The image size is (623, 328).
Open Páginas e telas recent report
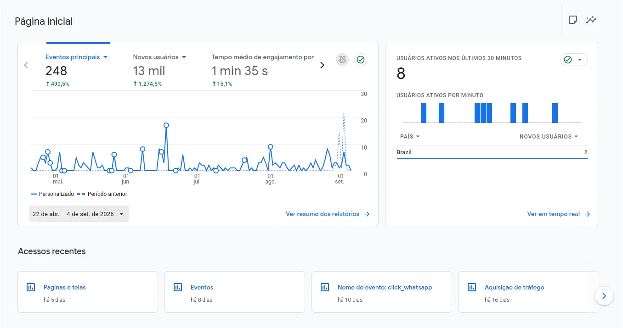(88, 292)
